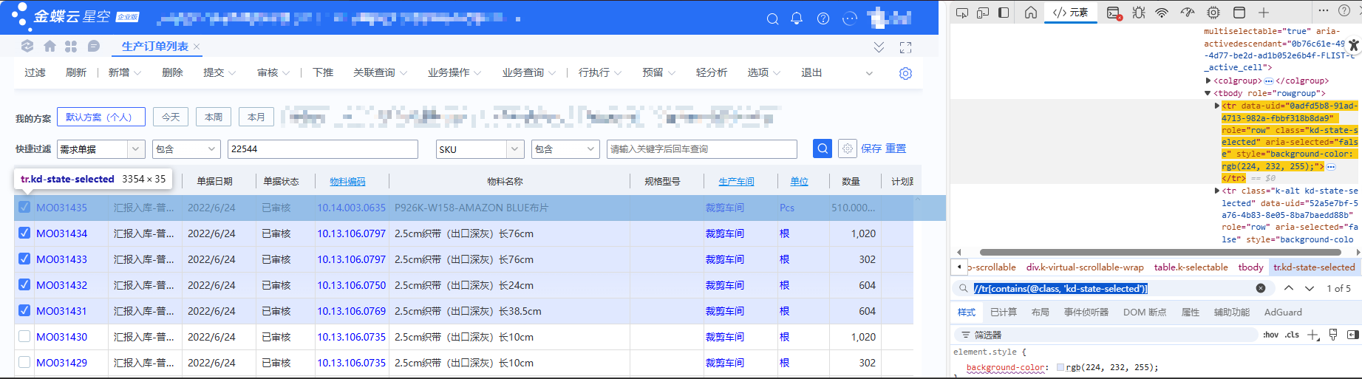The width and height of the screenshot is (1362, 379).
Task: Uncheck the MO031434 row checkbox
Action: tap(24, 233)
